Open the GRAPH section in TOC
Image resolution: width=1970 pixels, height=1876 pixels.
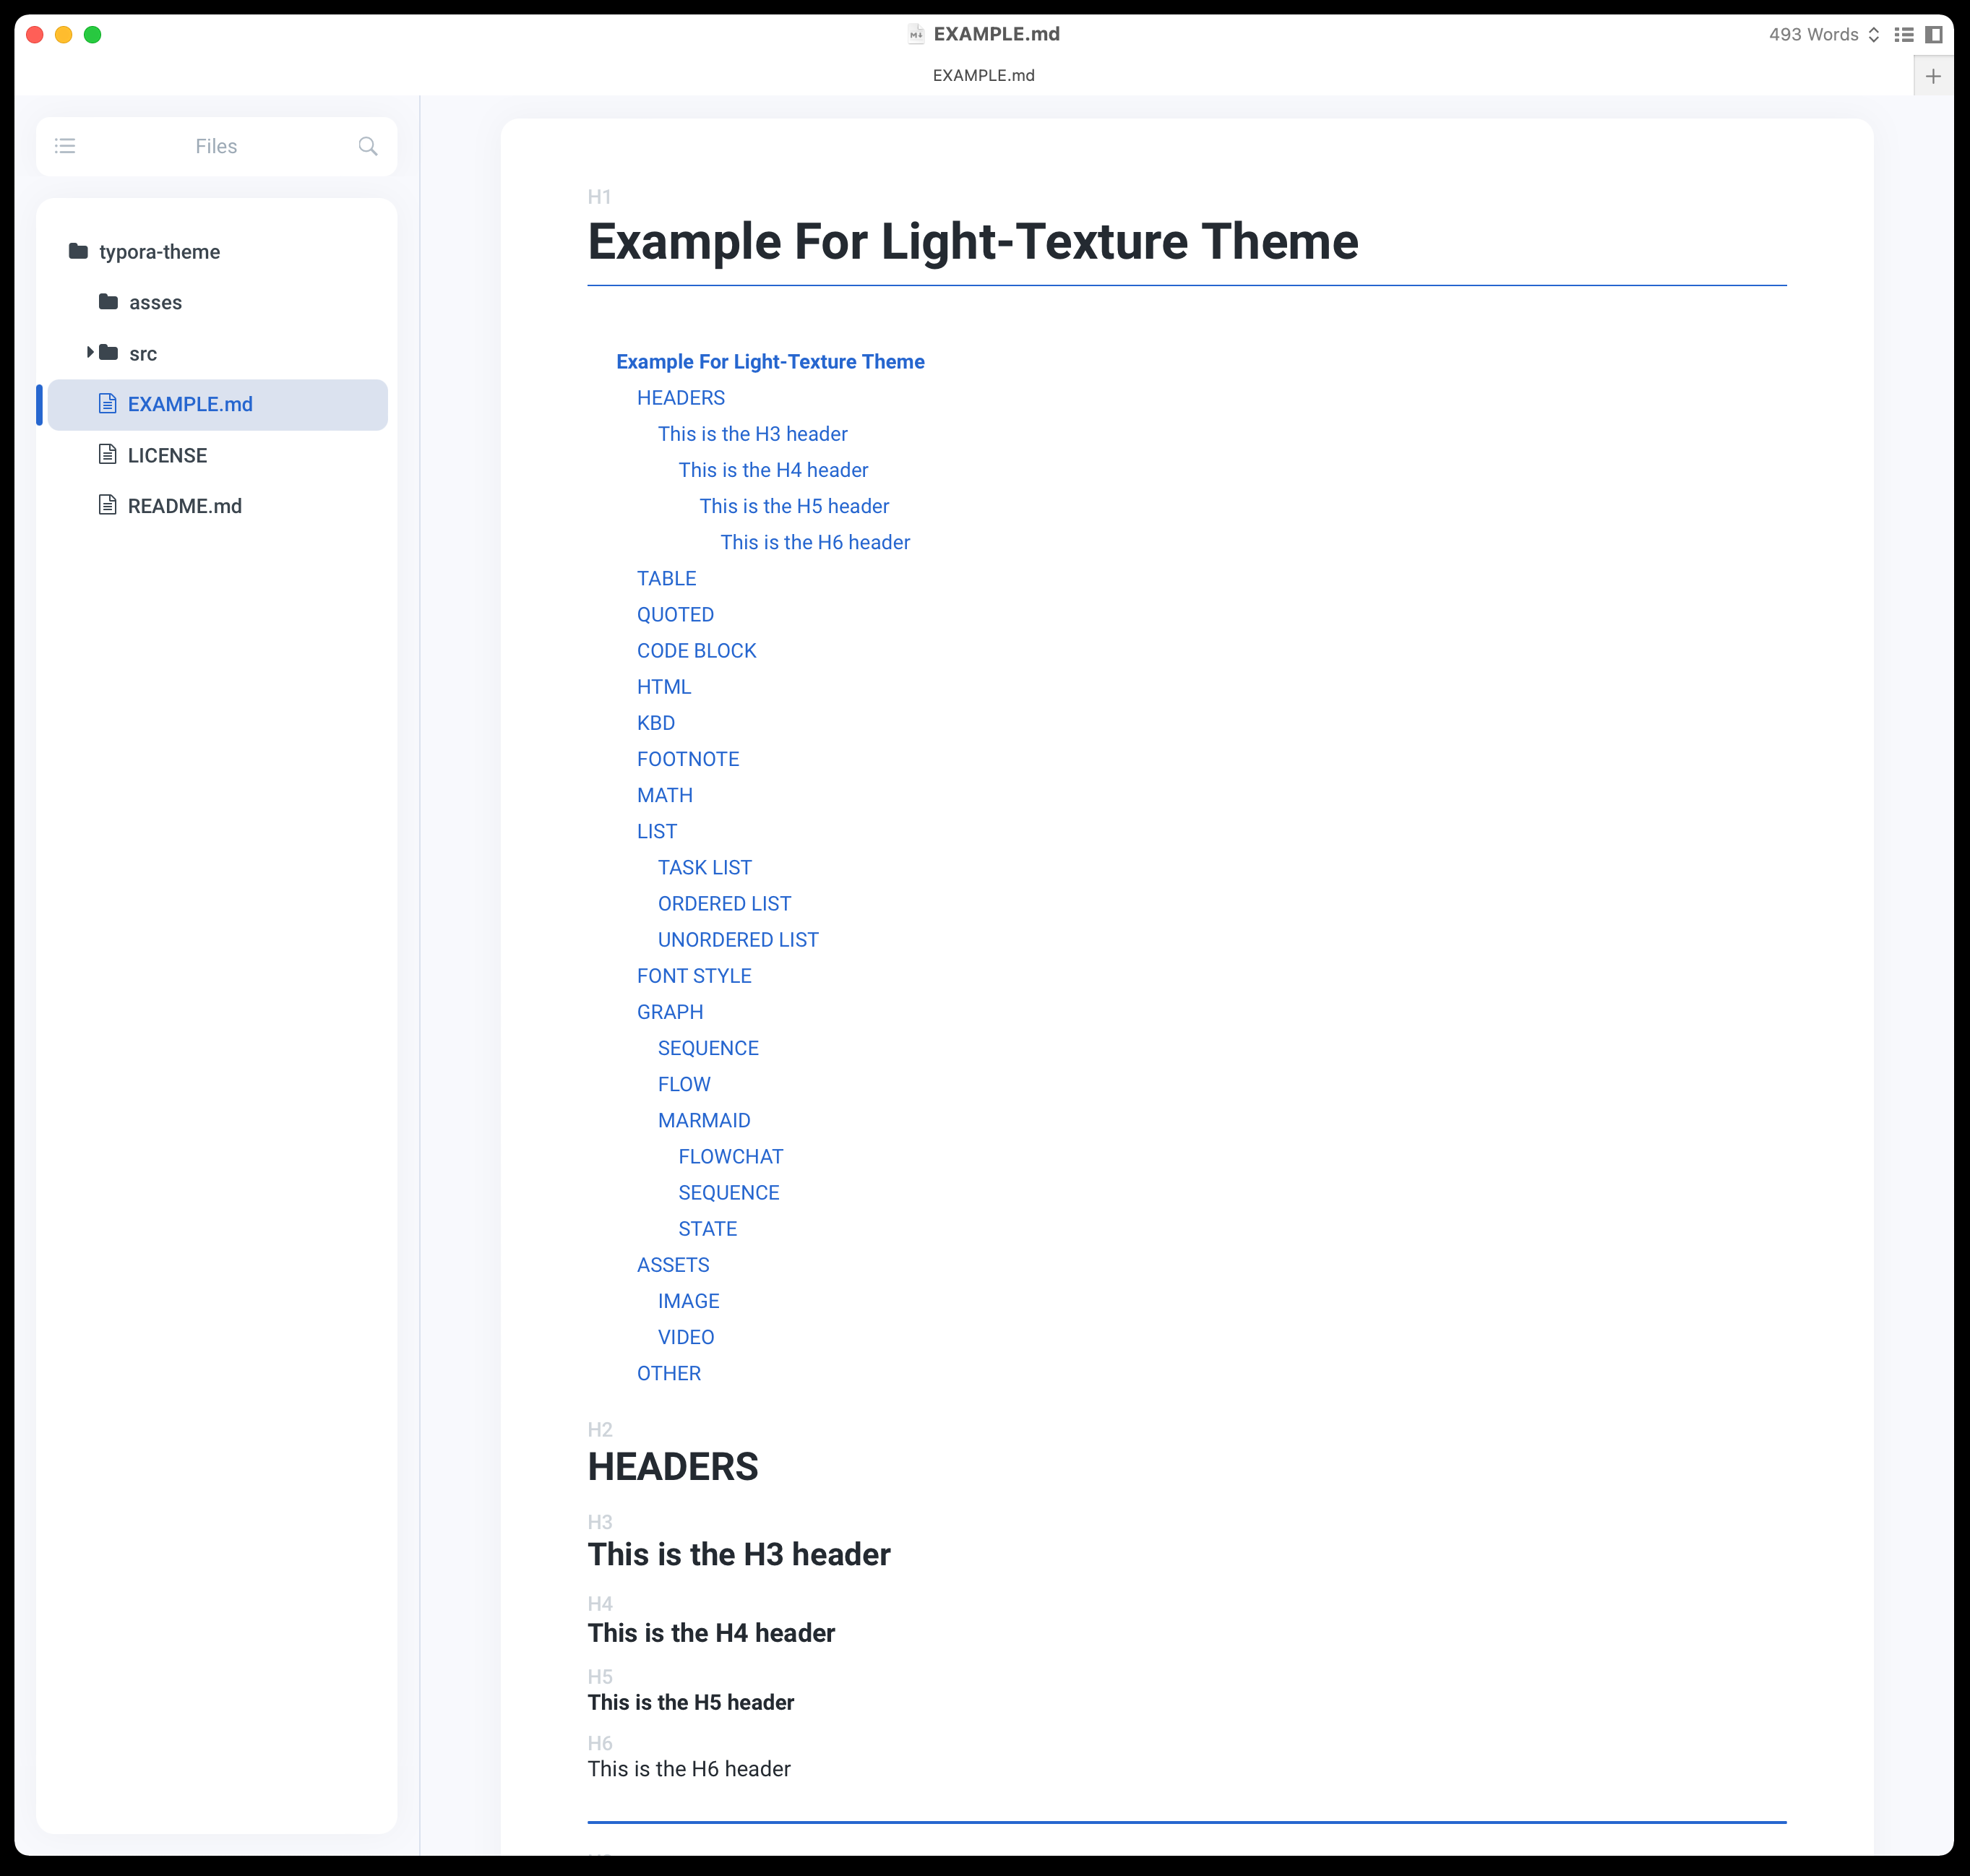pos(668,1011)
